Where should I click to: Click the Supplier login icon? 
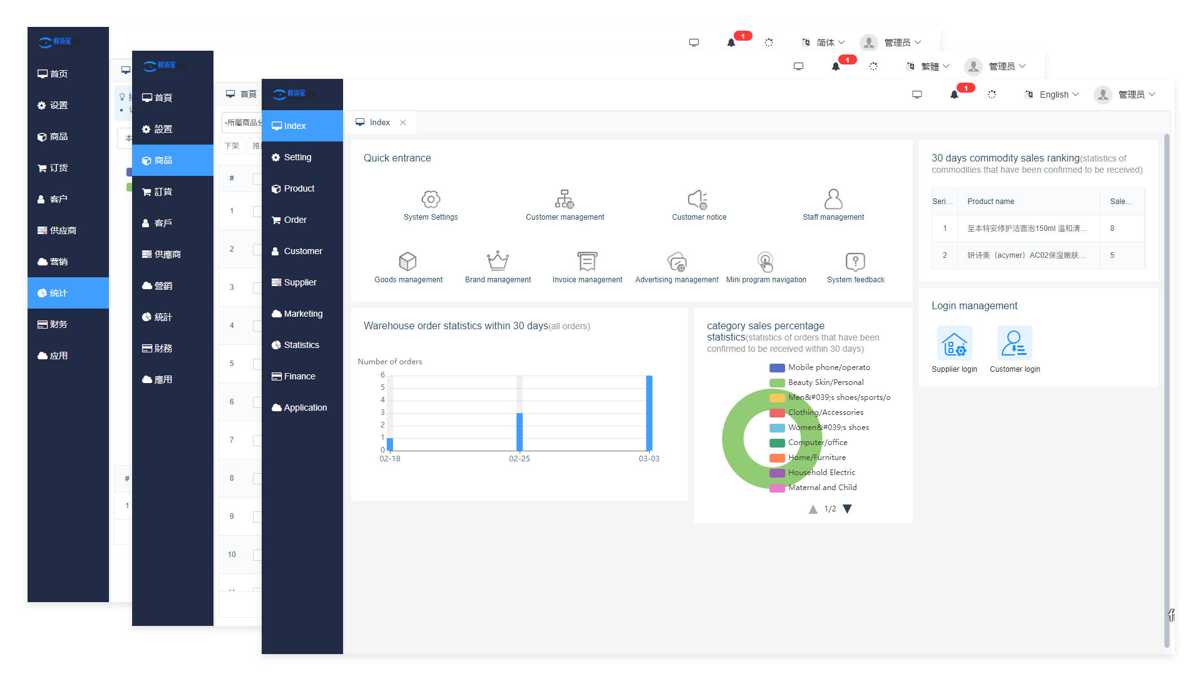(954, 344)
